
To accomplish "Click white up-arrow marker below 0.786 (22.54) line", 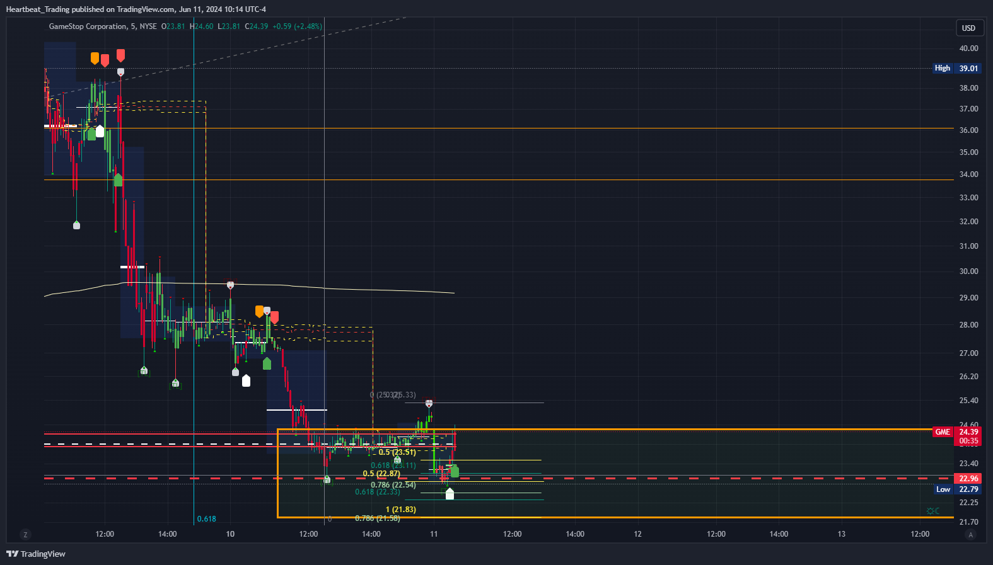I will tap(450, 494).
